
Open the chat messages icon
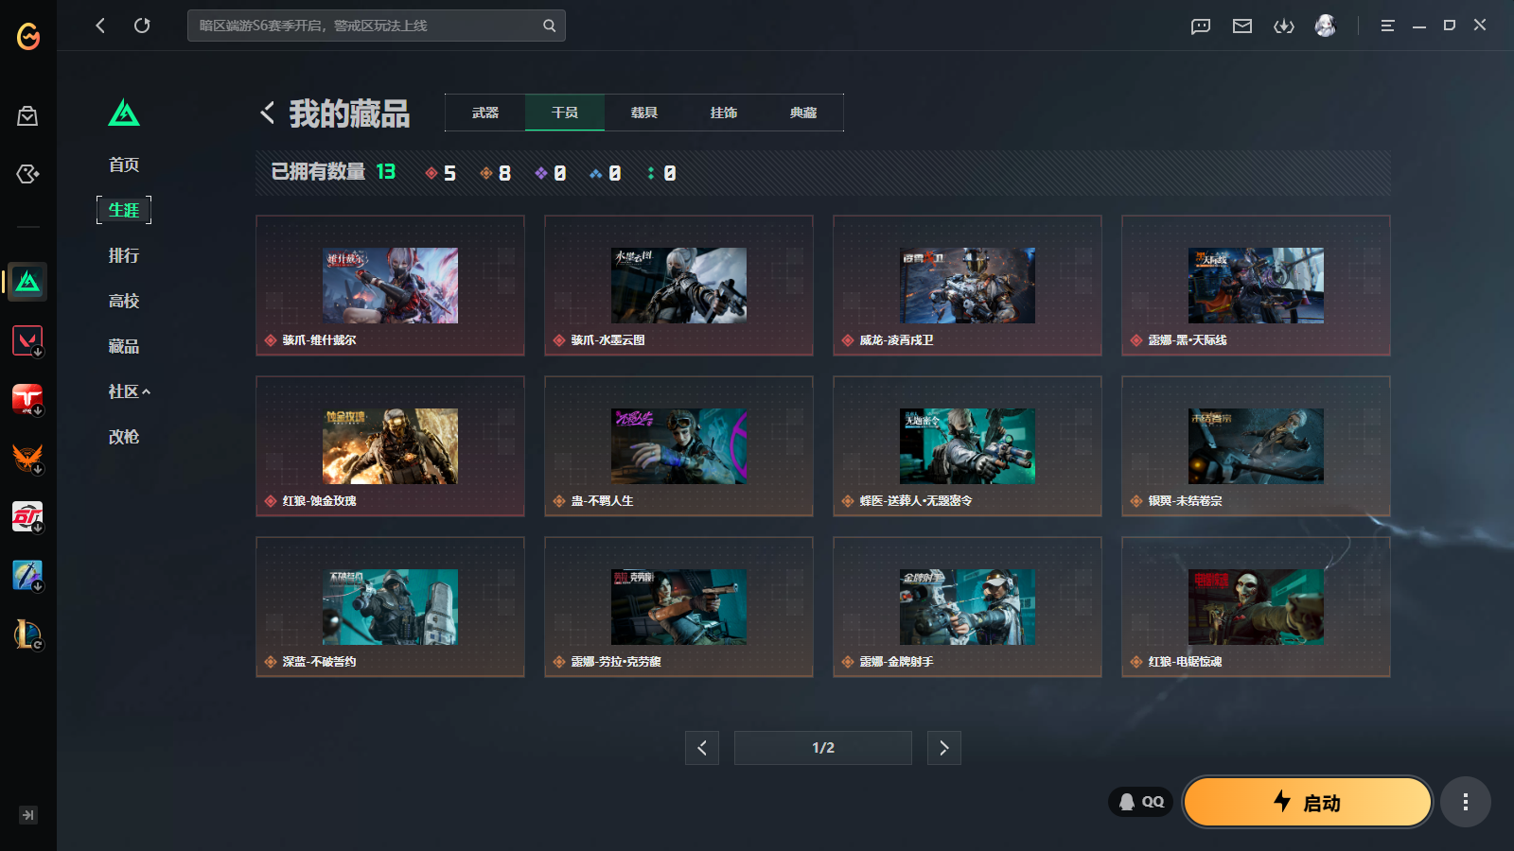click(x=1201, y=26)
